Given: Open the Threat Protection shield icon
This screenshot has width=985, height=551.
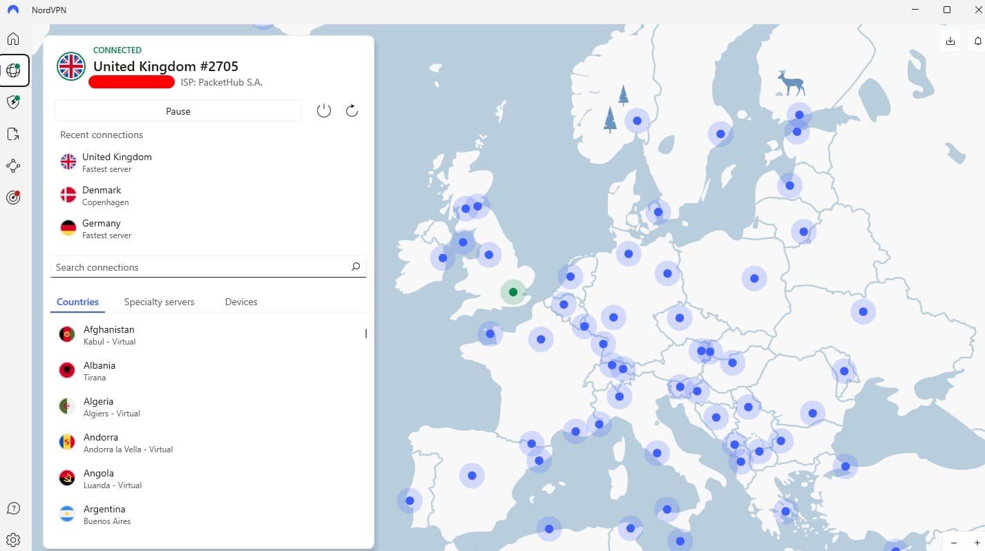Looking at the screenshot, I should click(x=13, y=102).
